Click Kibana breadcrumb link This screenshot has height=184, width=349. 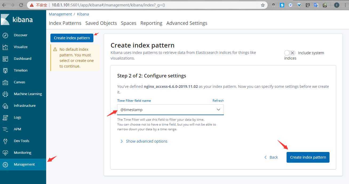click(83, 14)
